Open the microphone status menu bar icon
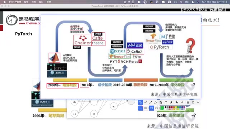This screenshot has height=129, width=230. pyautogui.click(x=129, y=2)
